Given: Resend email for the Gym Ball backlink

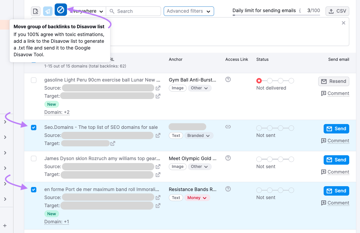Looking at the screenshot, I should [x=334, y=81].
